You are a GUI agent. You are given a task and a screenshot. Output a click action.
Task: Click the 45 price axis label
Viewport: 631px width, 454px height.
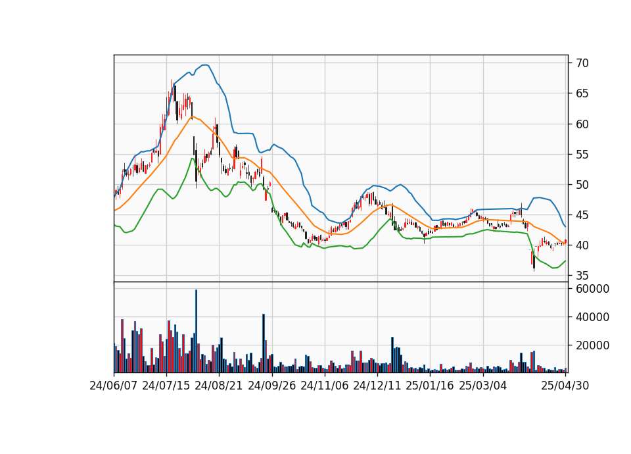pyautogui.click(x=582, y=215)
